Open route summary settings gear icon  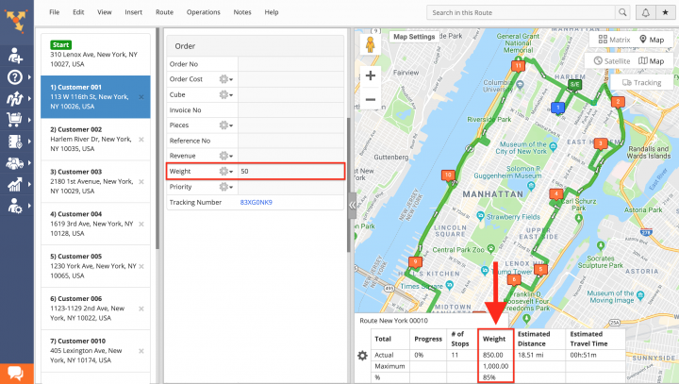tap(362, 356)
